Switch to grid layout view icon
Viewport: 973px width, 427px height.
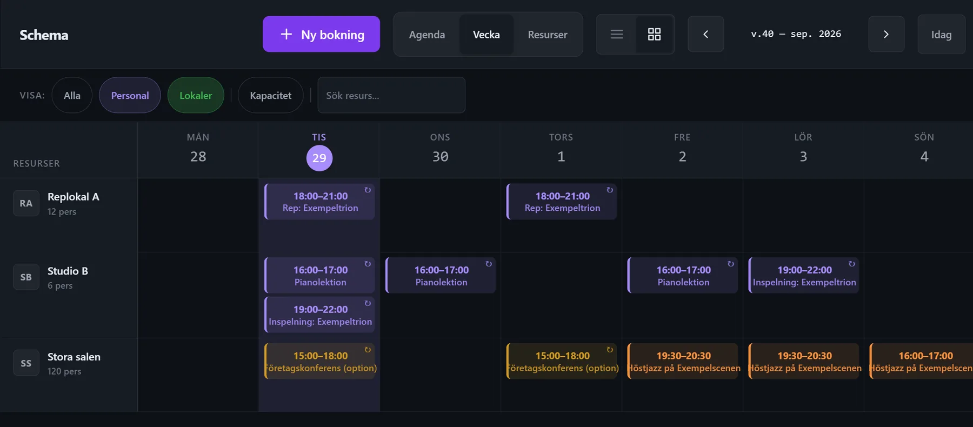(x=654, y=35)
